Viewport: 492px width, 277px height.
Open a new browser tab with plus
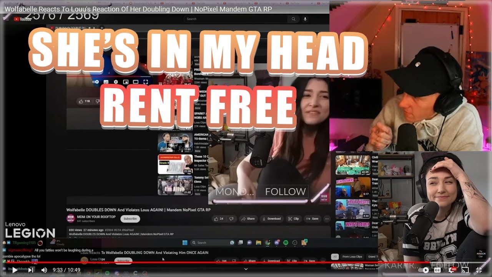tap(102, 28)
